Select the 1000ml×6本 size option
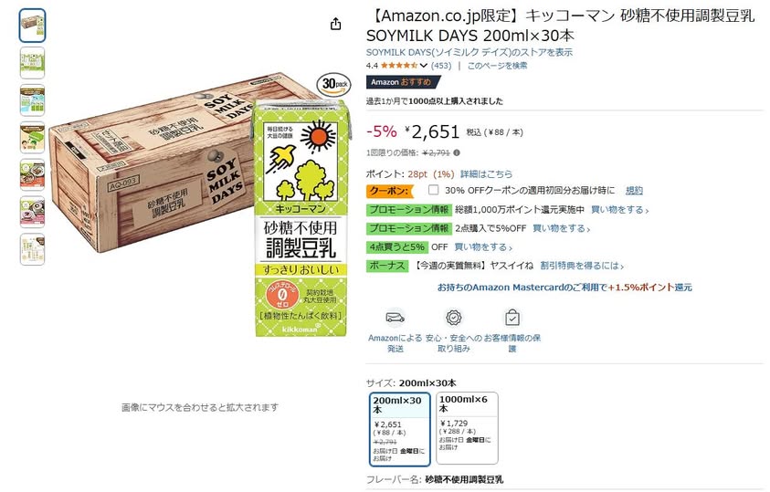 pos(467,428)
